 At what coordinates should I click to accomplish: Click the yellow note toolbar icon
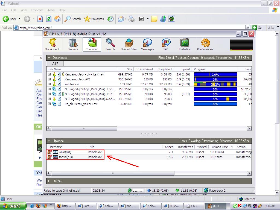[154, 19]
